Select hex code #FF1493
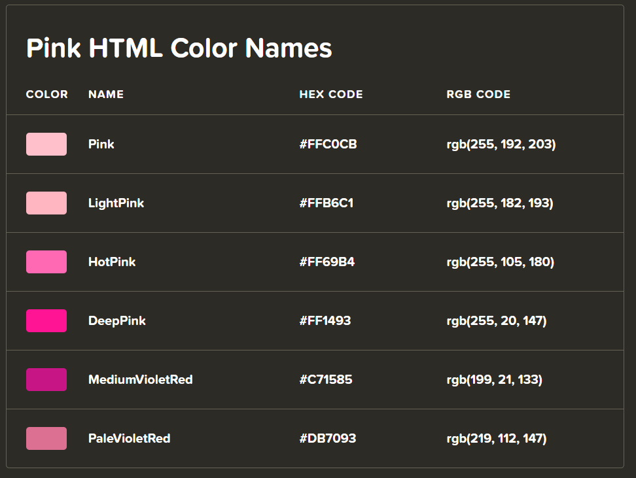 coord(325,321)
